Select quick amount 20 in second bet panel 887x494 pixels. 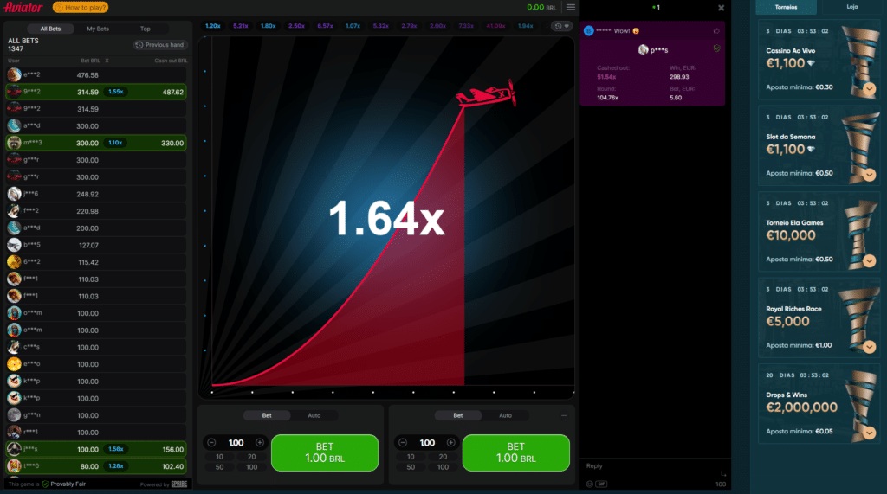click(443, 457)
